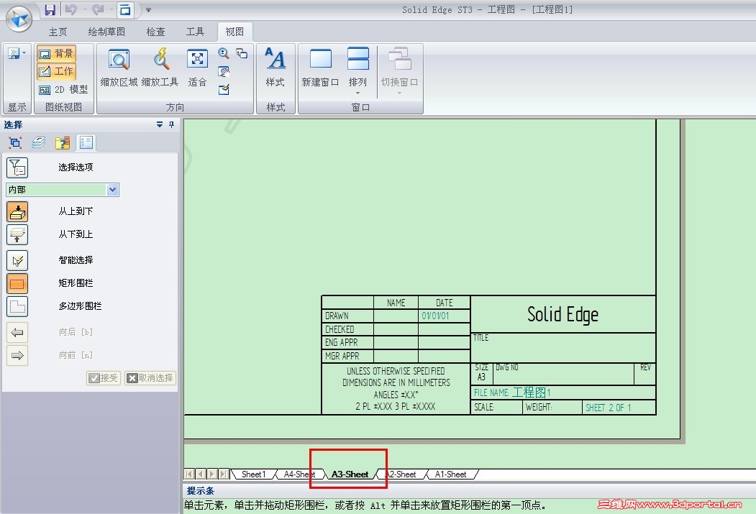Click the Save icon in quick access
The height and width of the screenshot is (514, 756).
[x=50, y=9]
